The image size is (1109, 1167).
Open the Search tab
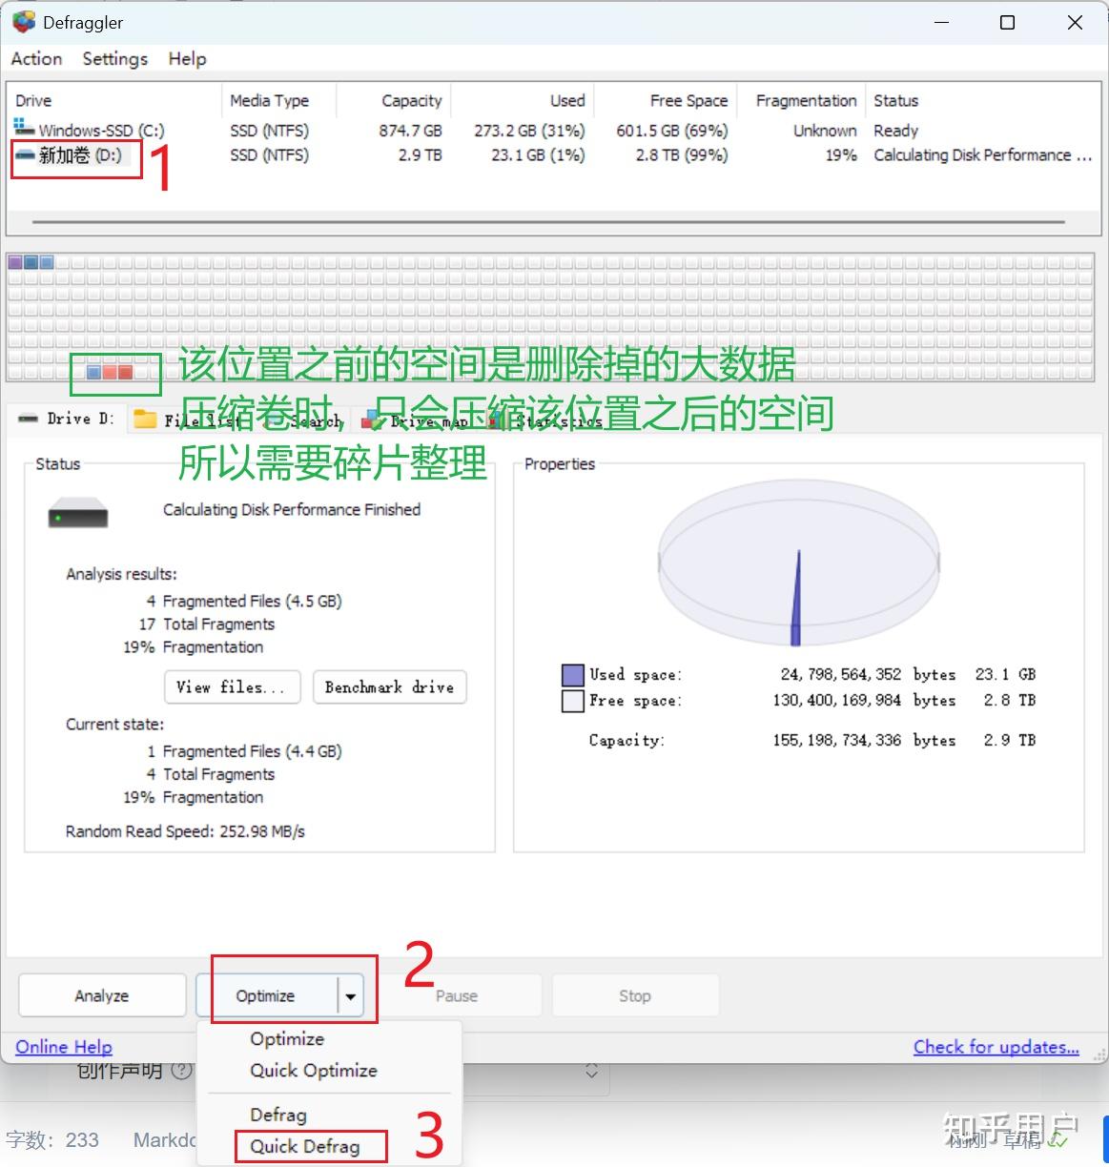coord(303,420)
